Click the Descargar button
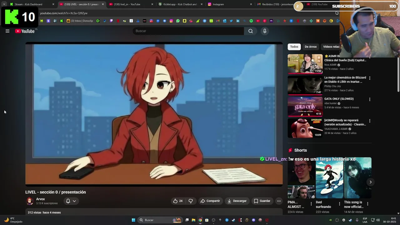This screenshot has width=400, height=225. pos(237,201)
